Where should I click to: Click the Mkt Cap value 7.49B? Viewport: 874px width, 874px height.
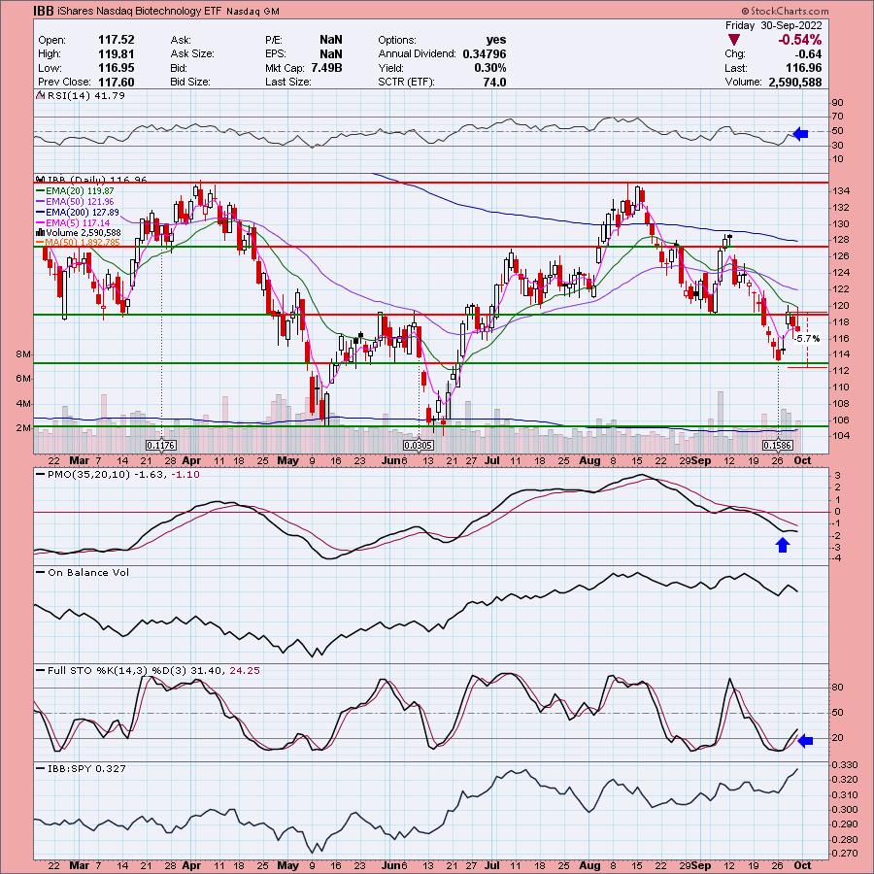(326, 68)
